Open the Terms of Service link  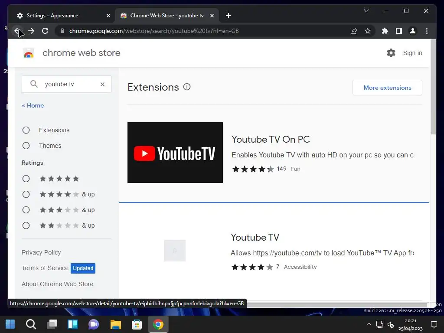click(x=45, y=268)
